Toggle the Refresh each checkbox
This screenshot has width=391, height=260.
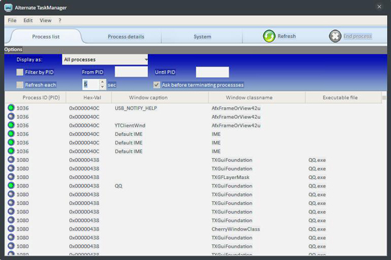tap(20, 85)
